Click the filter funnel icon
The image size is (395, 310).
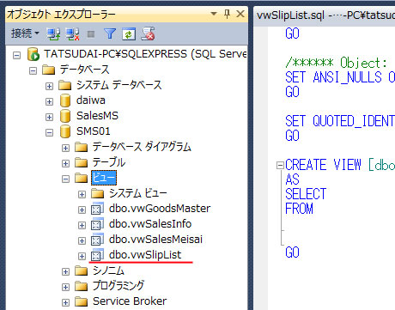tap(110, 34)
